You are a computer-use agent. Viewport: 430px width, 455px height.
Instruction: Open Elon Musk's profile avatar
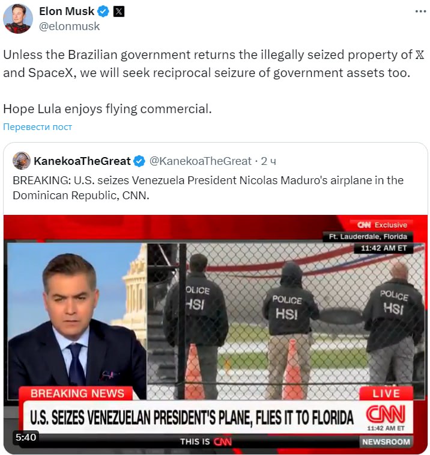[x=18, y=19]
